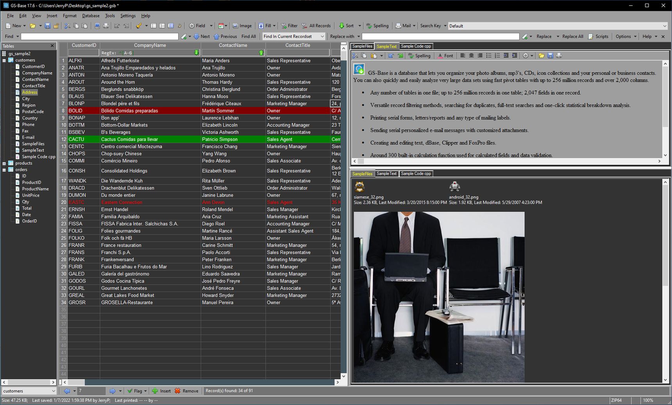Open the Format menu
Screen dimensions: 672x405
click(x=70, y=16)
